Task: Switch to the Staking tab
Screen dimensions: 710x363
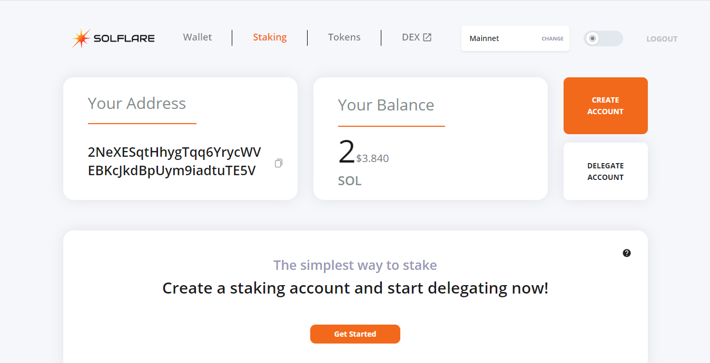Action: (270, 37)
